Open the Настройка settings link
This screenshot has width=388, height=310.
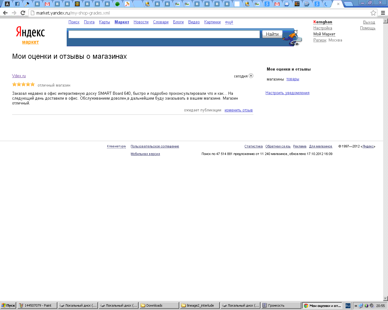coord(323,28)
